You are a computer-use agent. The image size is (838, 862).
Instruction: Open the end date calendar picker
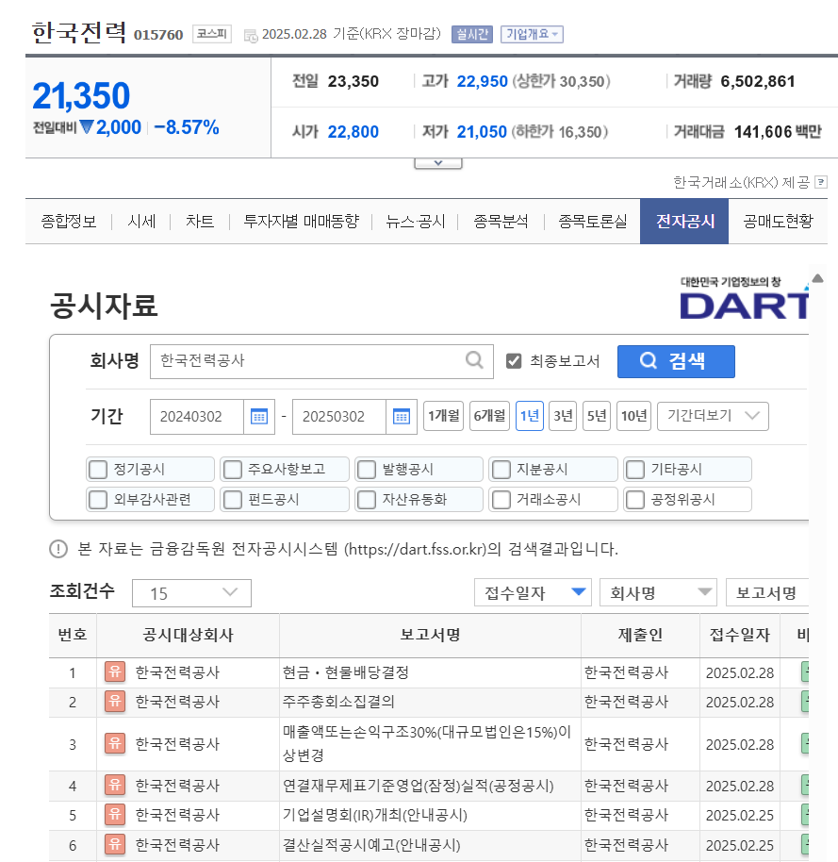point(402,417)
